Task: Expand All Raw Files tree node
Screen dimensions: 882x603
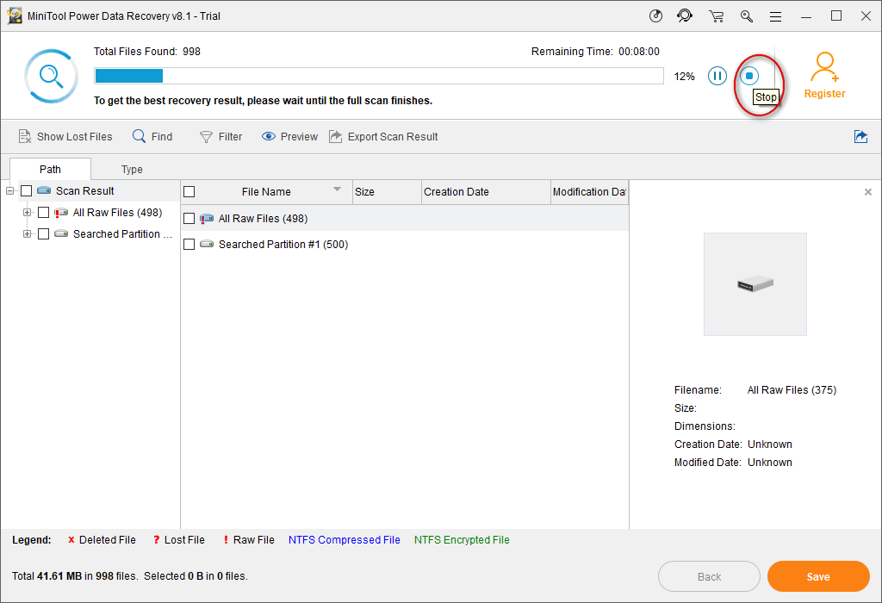Action: 28,213
